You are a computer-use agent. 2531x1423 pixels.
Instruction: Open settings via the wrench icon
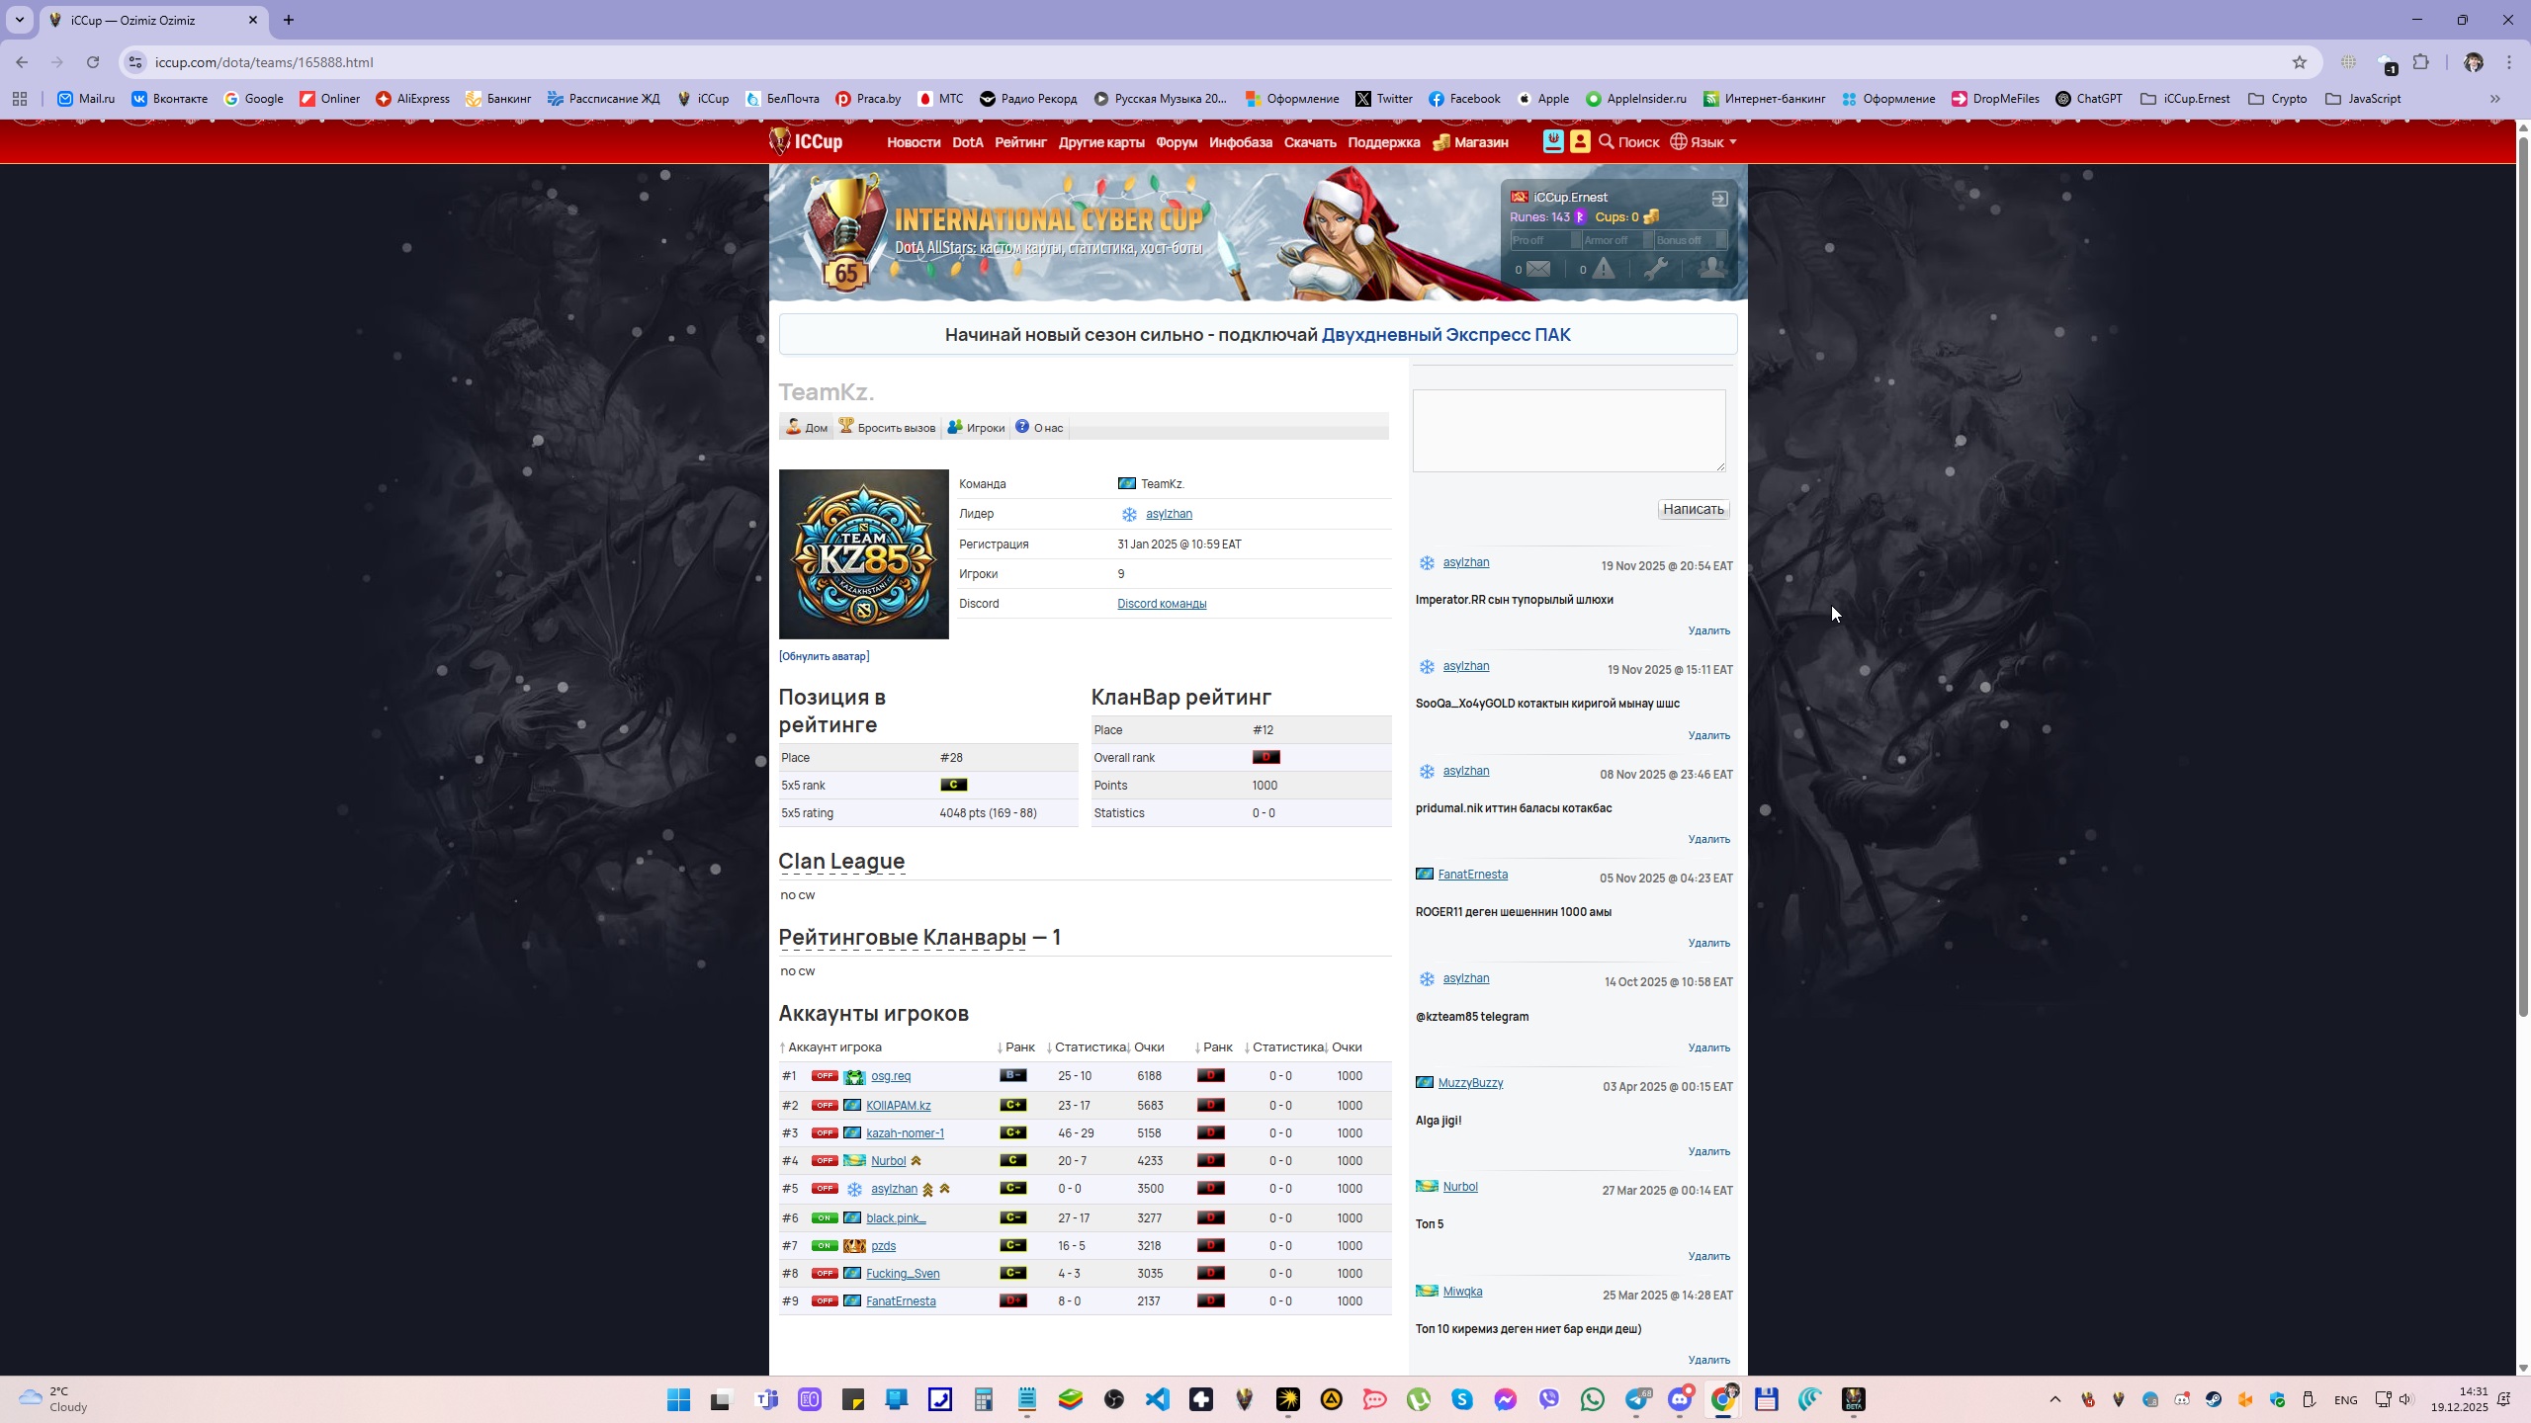coord(1656,269)
